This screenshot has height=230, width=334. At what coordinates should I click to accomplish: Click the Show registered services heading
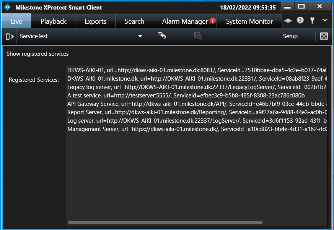pyautogui.click(x=37, y=54)
